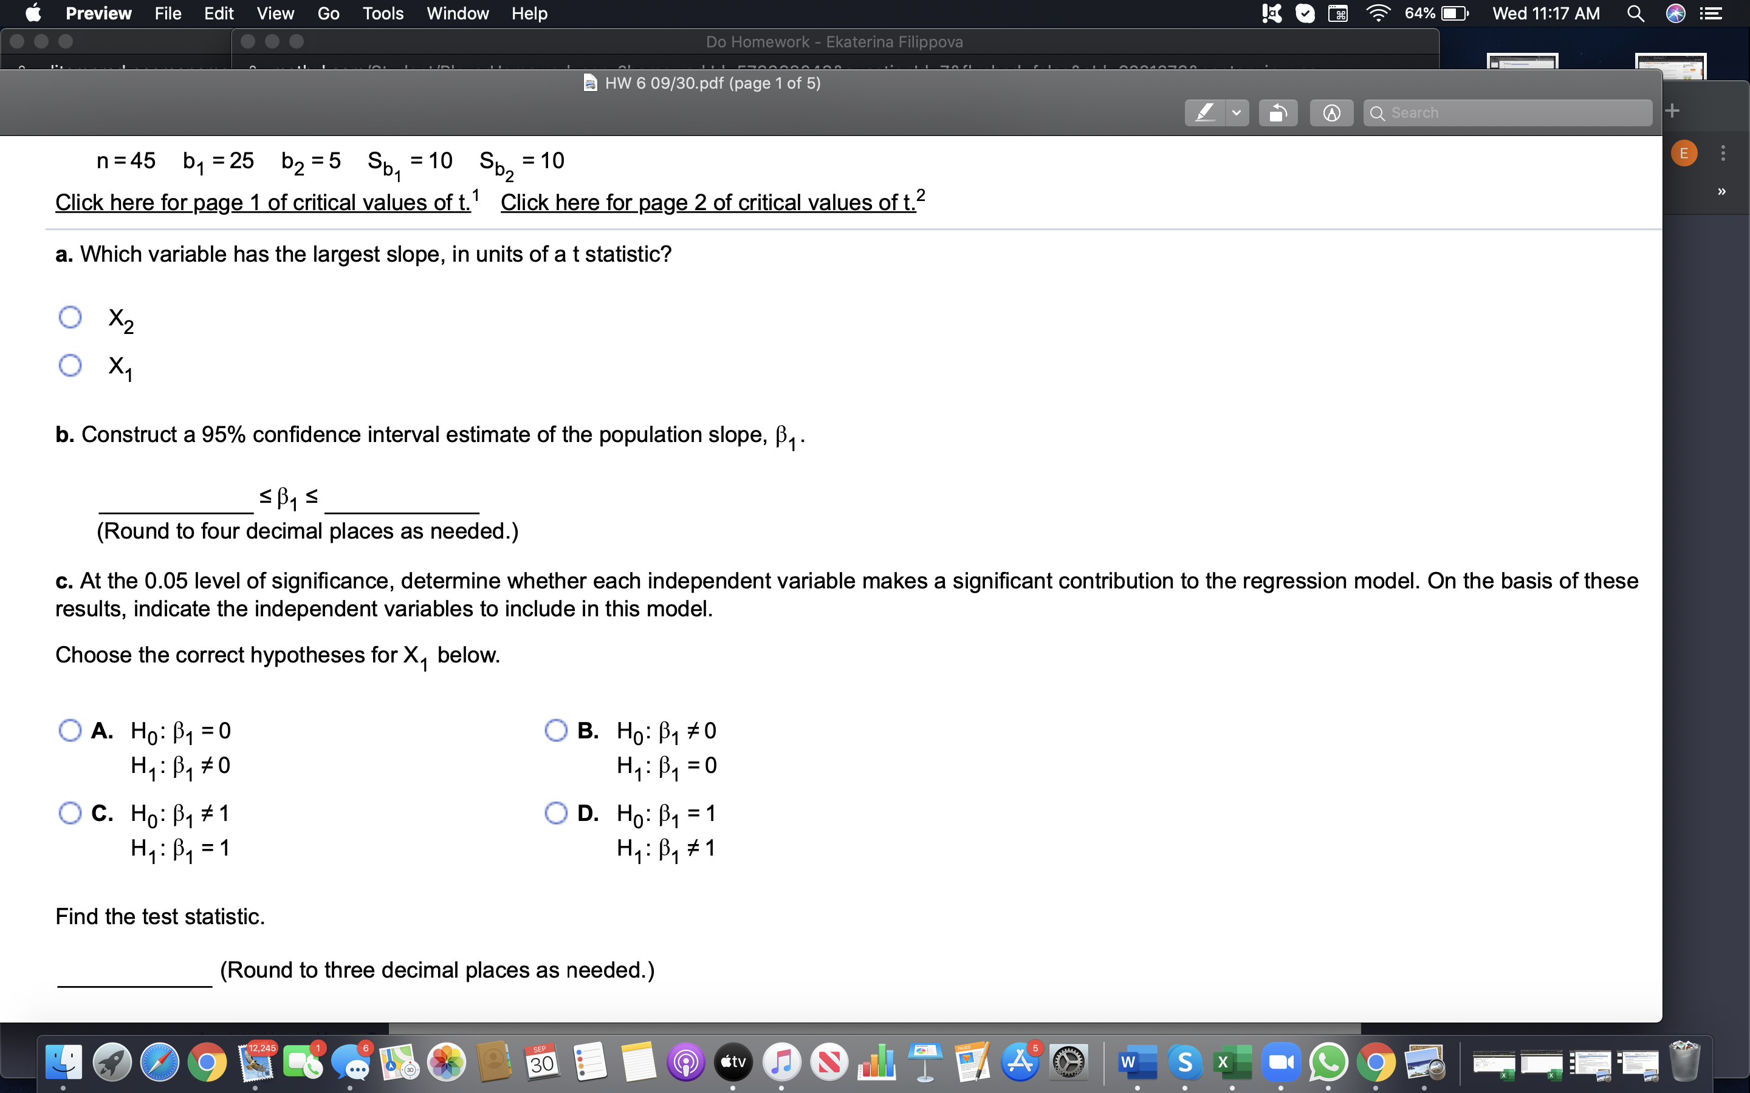Rotate the page using the rotate icon

click(x=1278, y=112)
